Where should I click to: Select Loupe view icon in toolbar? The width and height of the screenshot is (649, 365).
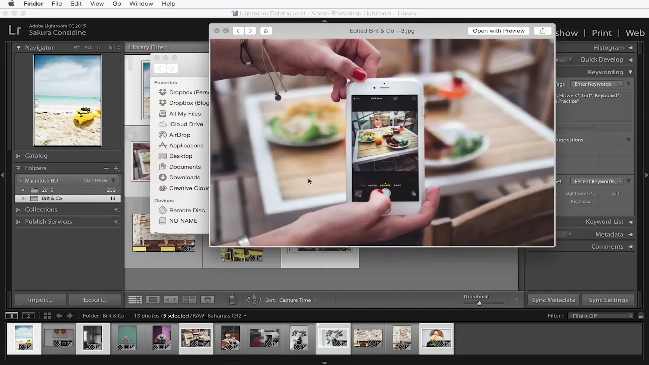153,300
